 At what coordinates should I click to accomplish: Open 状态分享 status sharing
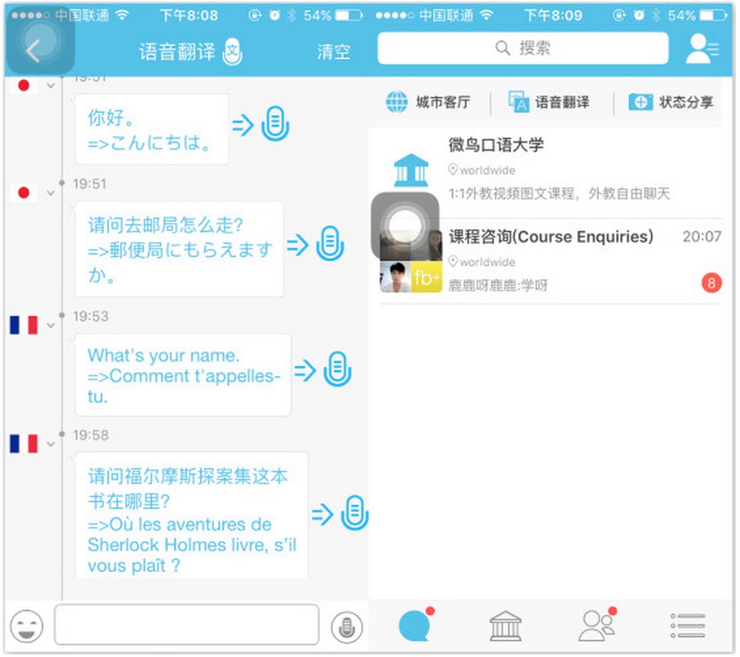click(671, 102)
